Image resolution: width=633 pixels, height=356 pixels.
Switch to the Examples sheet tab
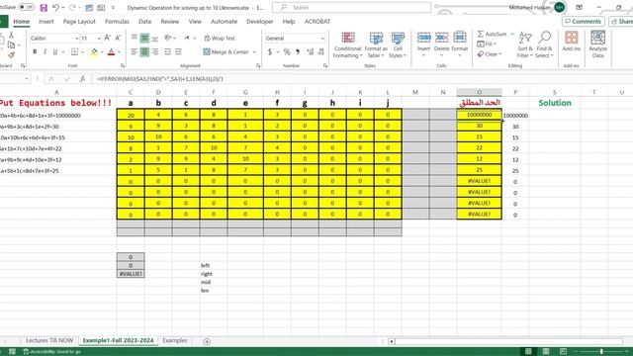(x=175, y=340)
